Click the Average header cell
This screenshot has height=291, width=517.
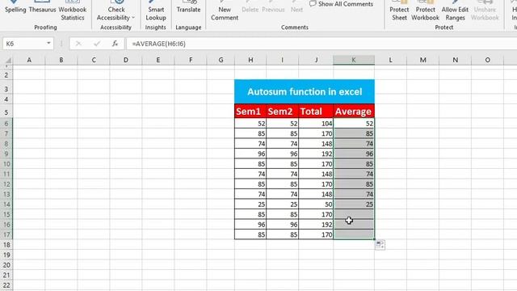354,112
